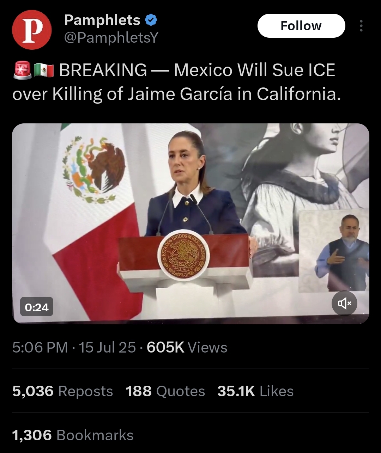Click the 15 Jul 25 date

click(x=107, y=347)
